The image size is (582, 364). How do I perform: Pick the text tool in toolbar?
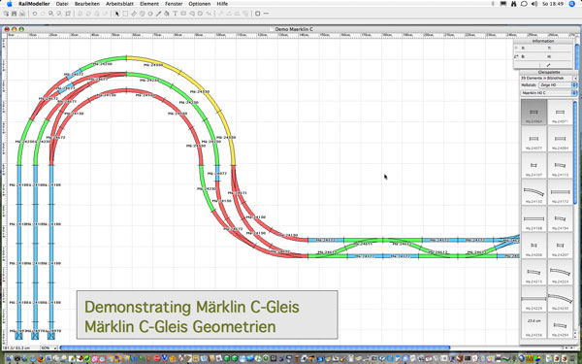176,14
